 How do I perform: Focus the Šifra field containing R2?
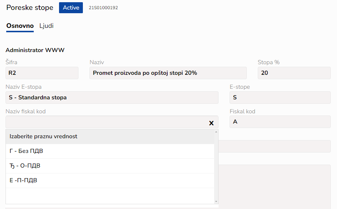(42, 73)
